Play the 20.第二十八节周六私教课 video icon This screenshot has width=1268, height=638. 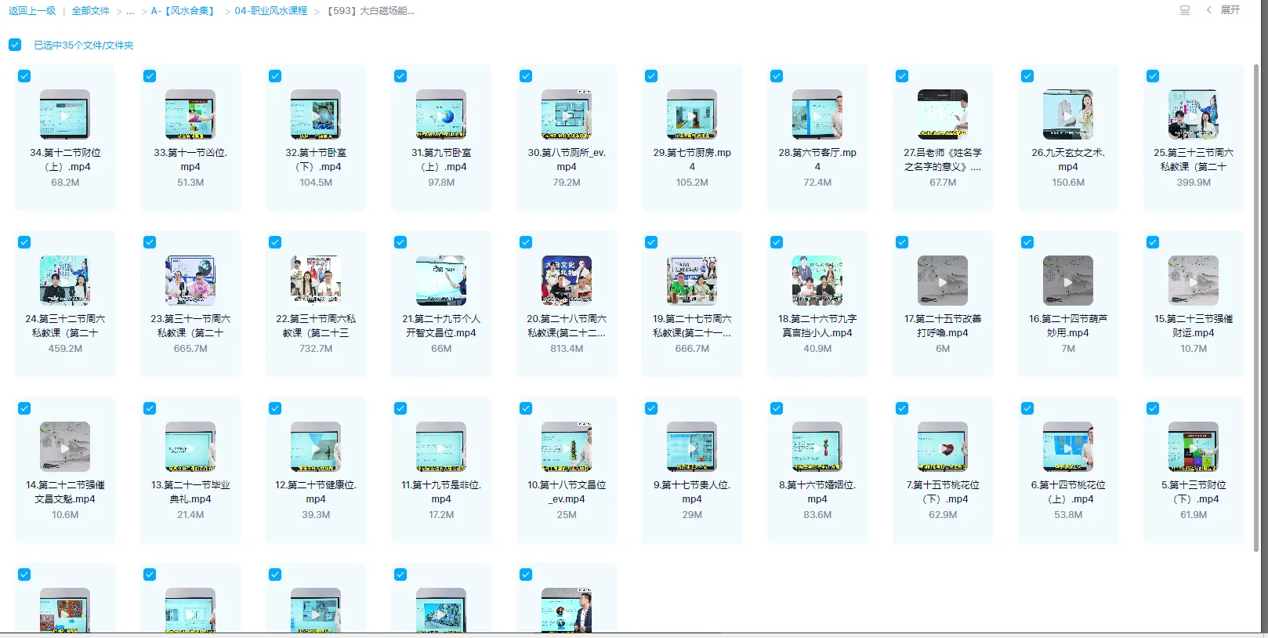[x=567, y=281]
